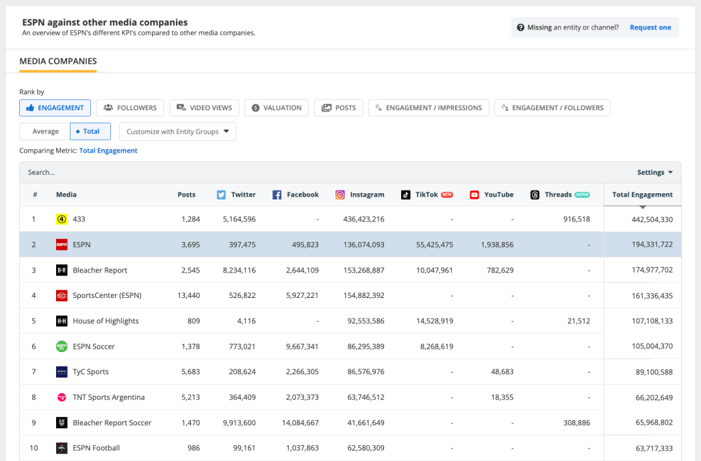
Task: Open Customize with Entity Groups dropdown
Action: pos(177,132)
